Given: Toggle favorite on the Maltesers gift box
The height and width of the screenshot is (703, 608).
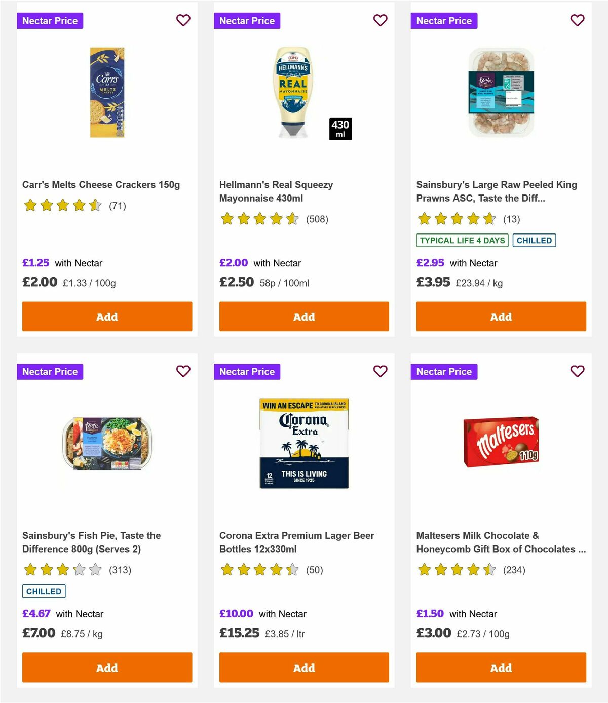Looking at the screenshot, I should coord(577,371).
